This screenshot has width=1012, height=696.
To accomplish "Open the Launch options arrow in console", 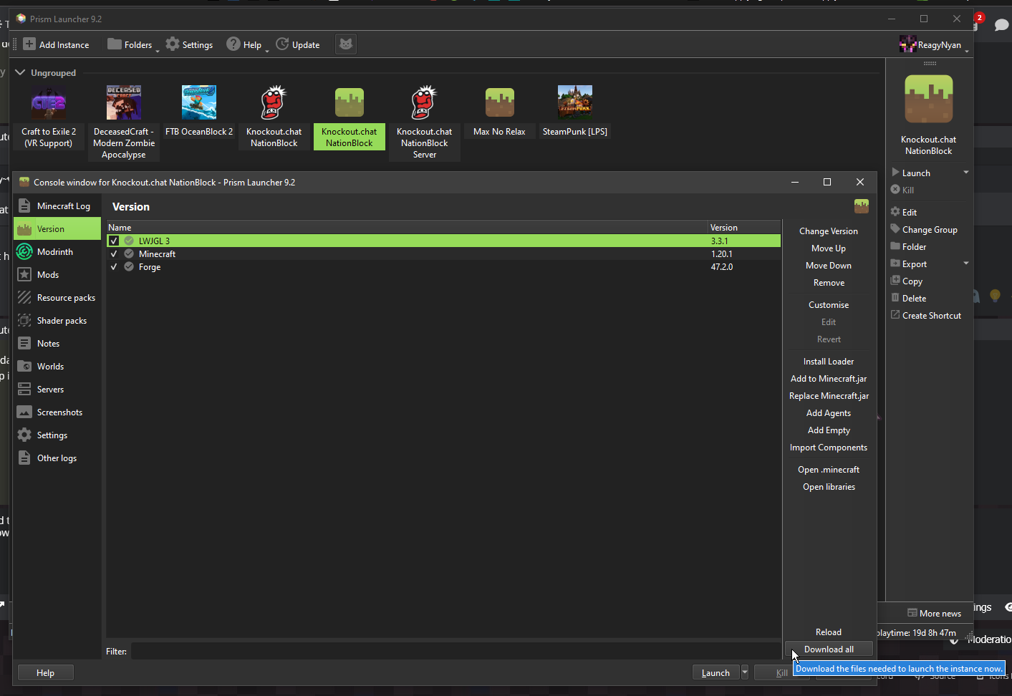I will click(x=745, y=673).
